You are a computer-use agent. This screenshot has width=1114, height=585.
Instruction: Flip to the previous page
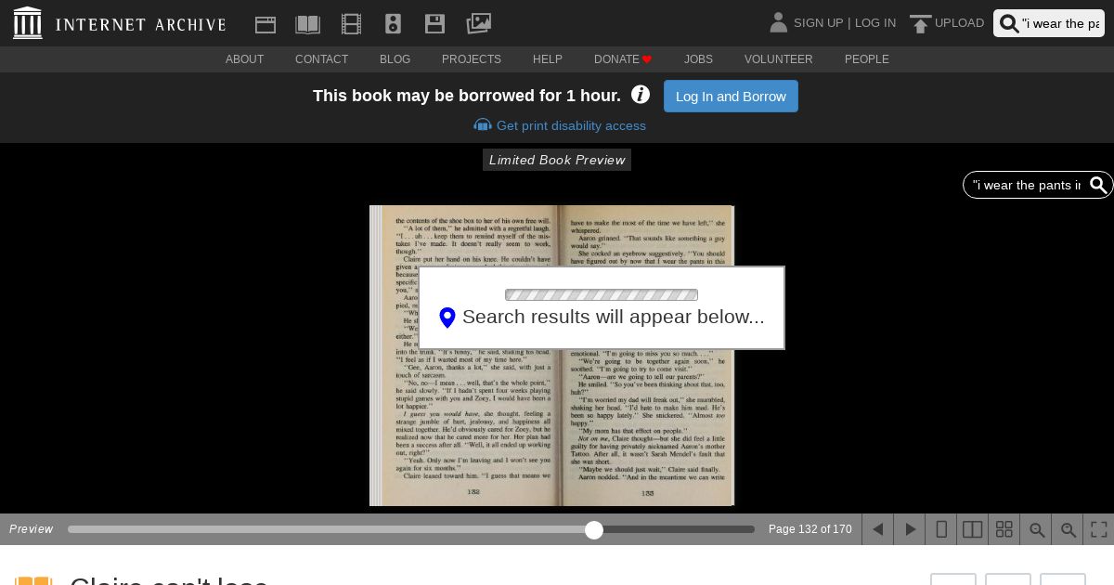pyautogui.click(x=877, y=529)
